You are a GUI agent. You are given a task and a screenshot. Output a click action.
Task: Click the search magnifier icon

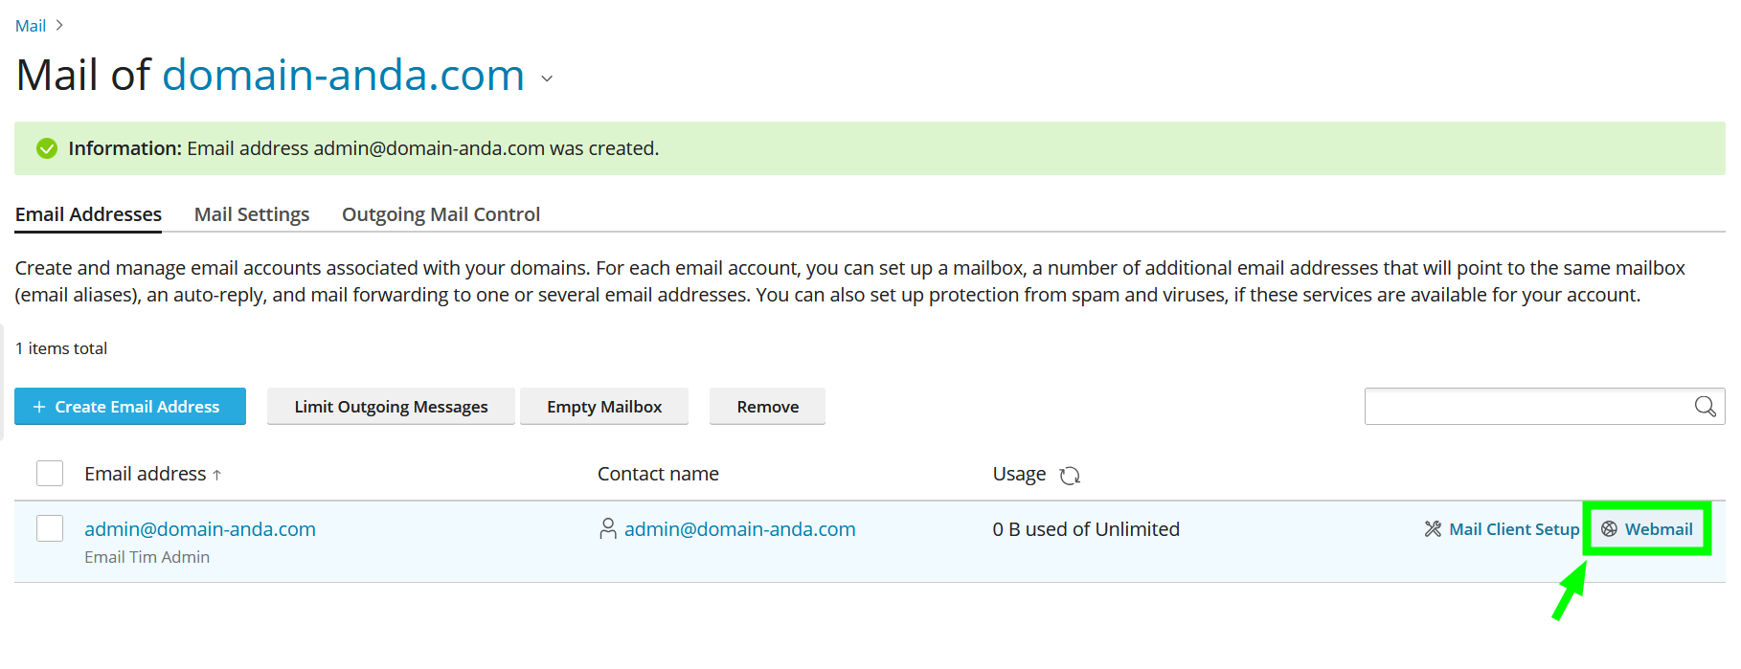[x=1705, y=407]
